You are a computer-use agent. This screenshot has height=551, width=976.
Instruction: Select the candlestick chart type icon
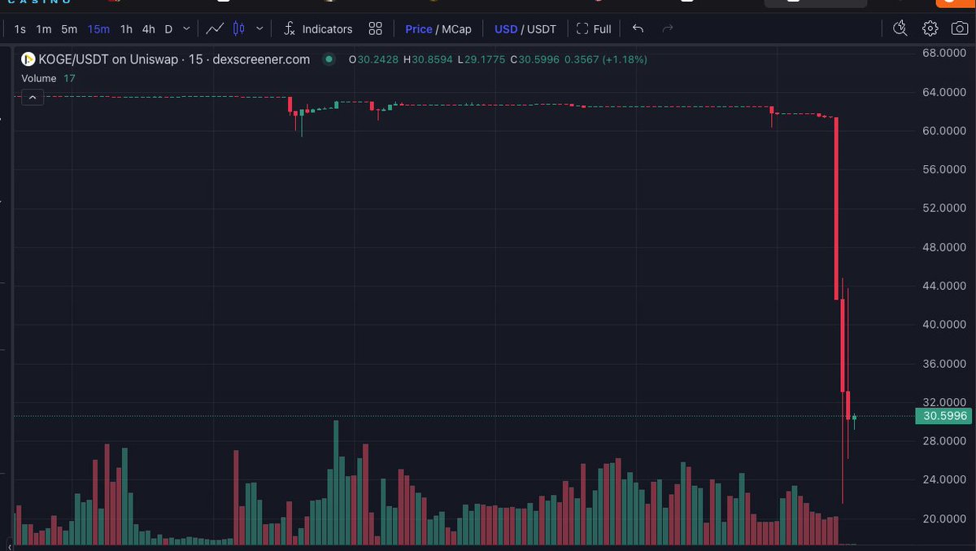[238, 28]
